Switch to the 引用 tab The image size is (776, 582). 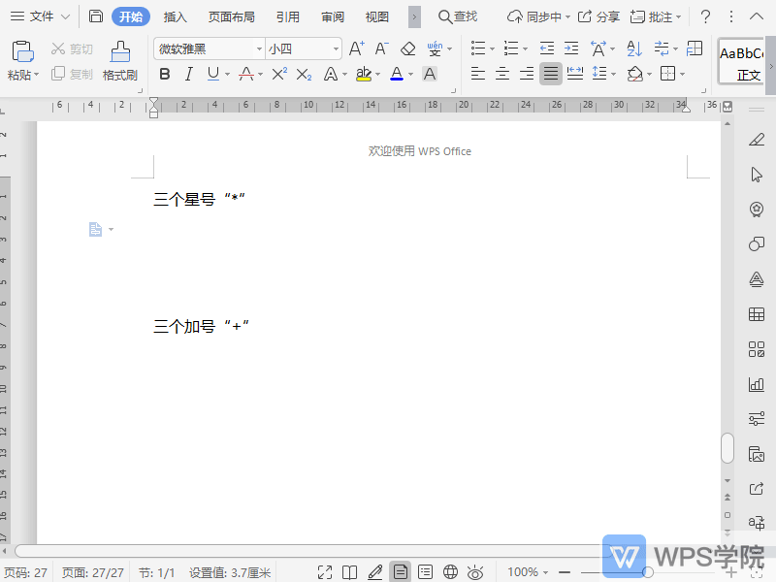(x=287, y=16)
